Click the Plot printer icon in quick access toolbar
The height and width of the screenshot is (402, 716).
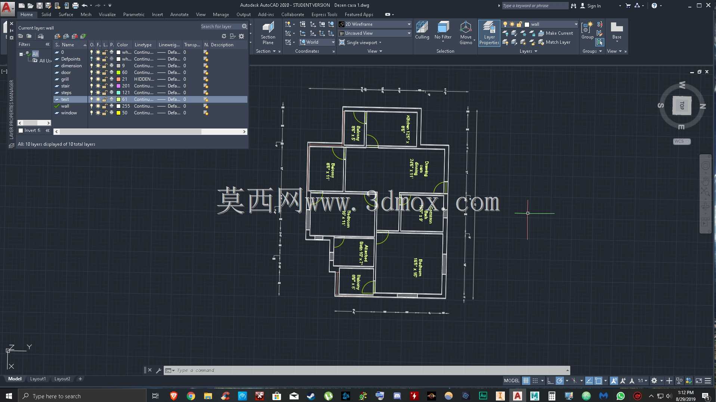tap(75, 6)
